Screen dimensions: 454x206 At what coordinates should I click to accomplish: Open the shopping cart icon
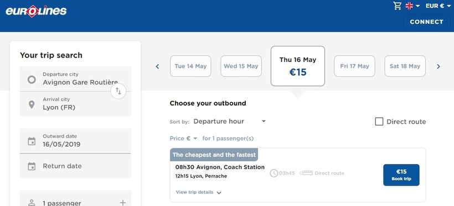(398, 6)
